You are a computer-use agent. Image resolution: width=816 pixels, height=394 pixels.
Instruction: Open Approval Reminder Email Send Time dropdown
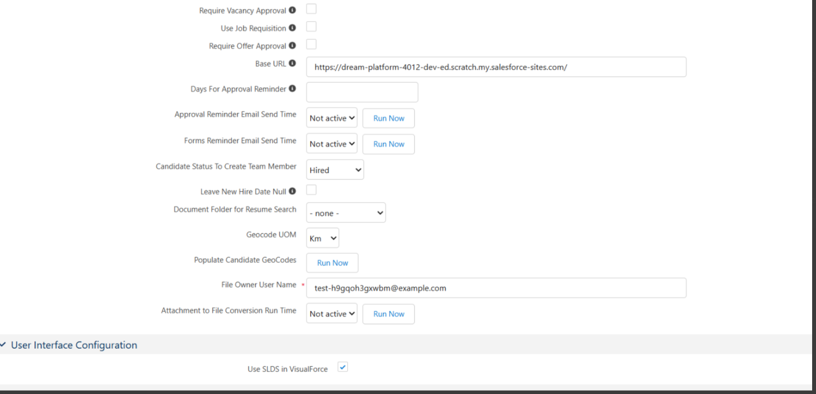(332, 118)
